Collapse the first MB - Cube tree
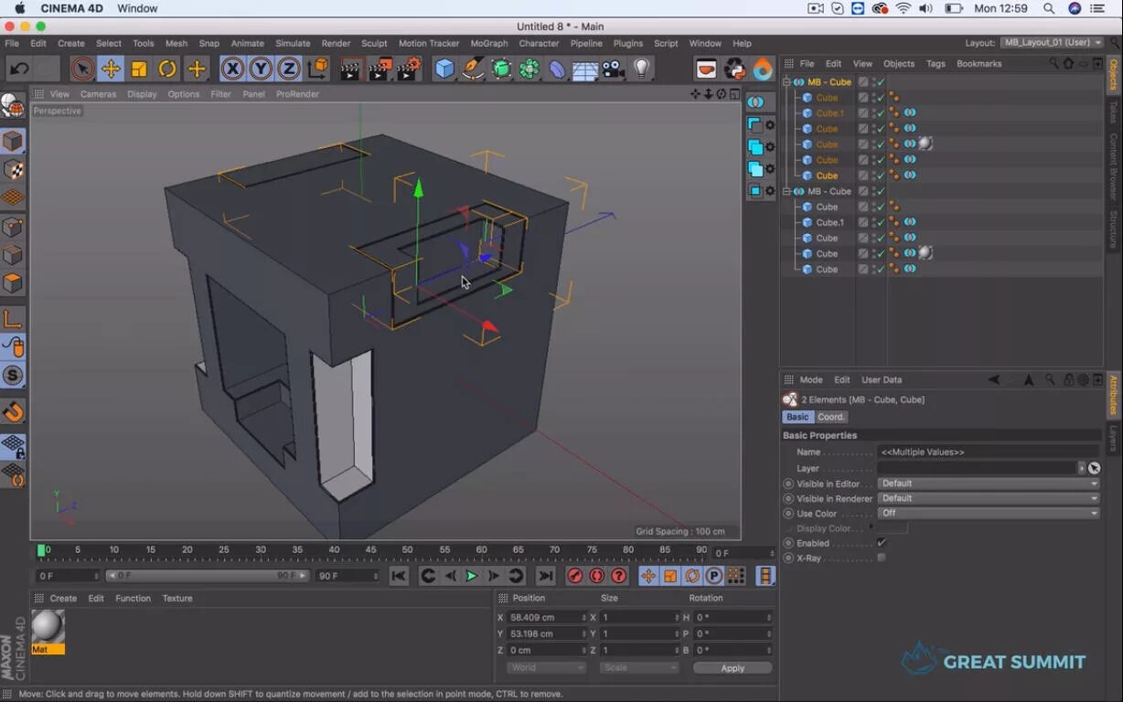Image resolution: width=1123 pixels, height=702 pixels. tap(786, 82)
